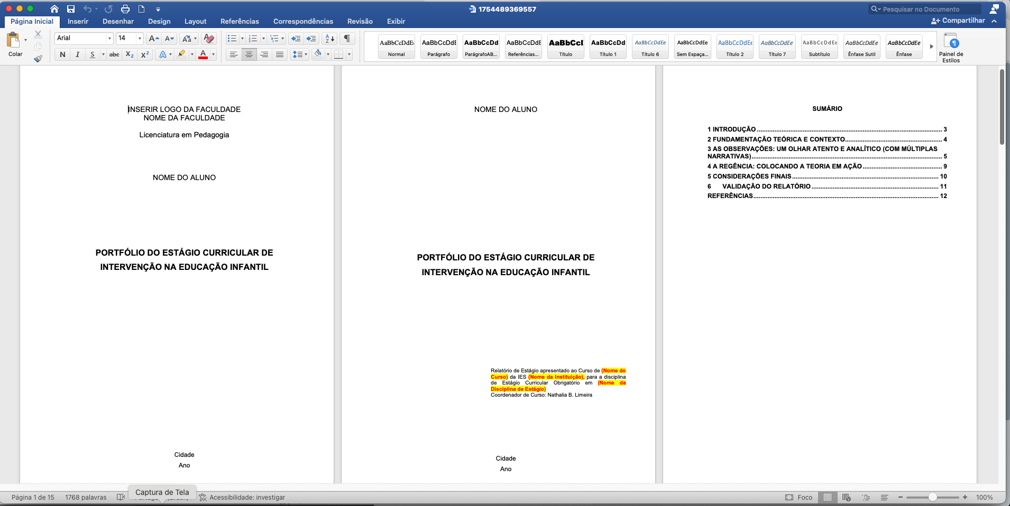The image size is (1010, 506).
Task: Click the Compartilhar share button
Action: (x=958, y=21)
